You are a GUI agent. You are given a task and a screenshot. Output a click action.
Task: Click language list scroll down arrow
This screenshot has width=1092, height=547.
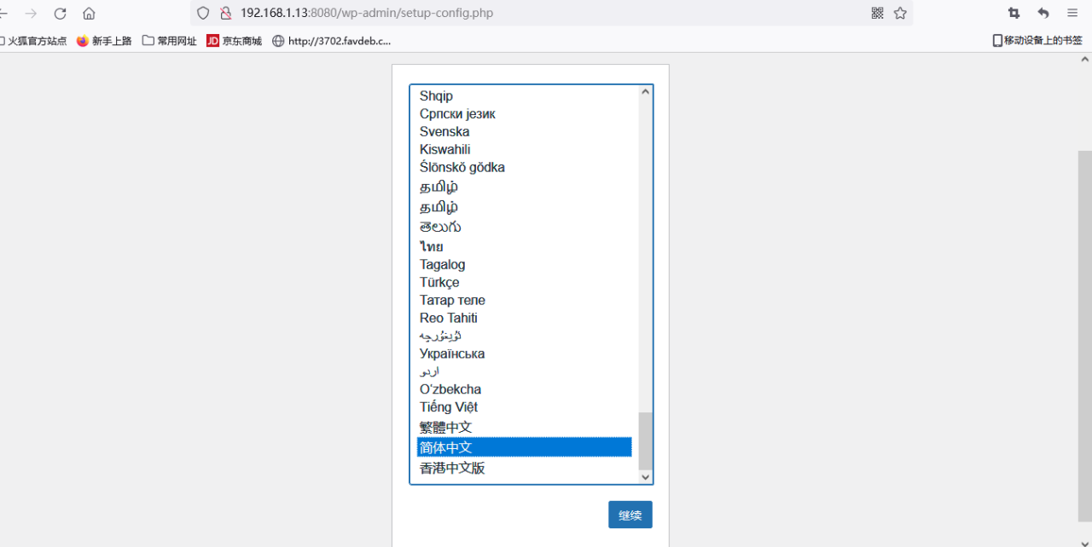[x=646, y=477]
